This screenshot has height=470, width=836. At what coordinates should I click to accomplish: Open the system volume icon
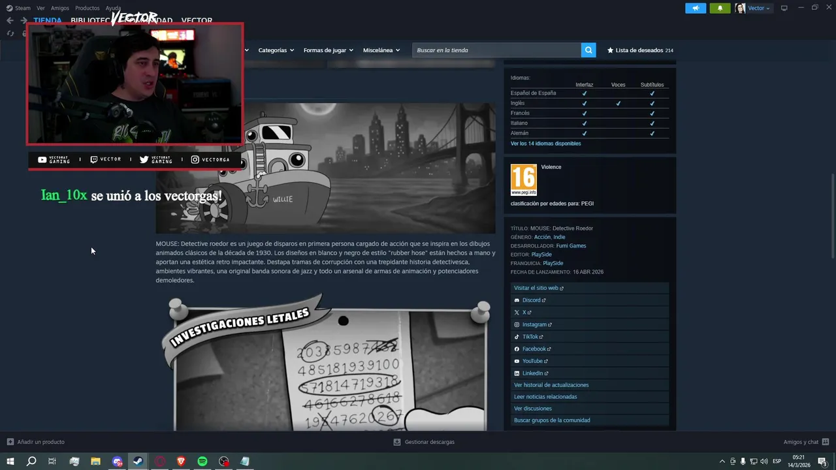coord(764,462)
